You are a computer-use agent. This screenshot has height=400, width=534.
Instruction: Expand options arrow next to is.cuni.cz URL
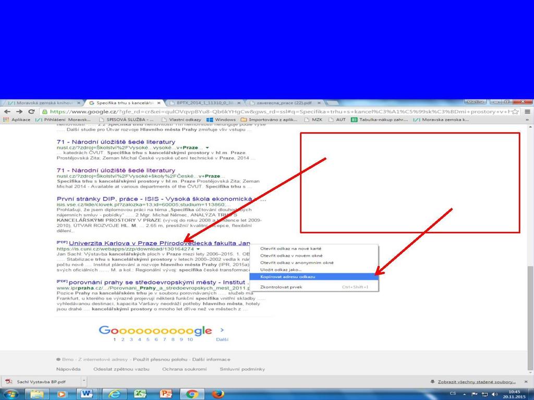coord(198,249)
